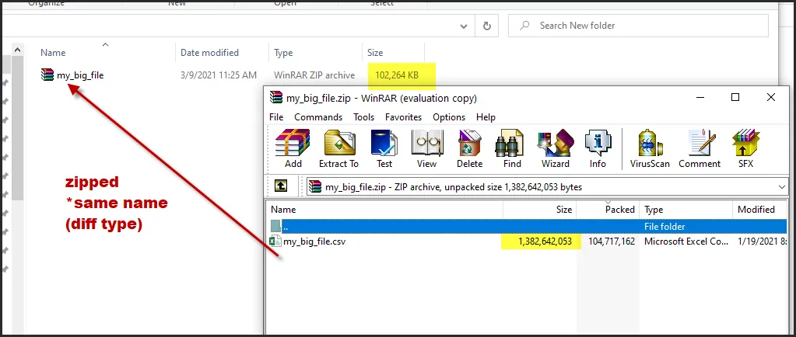Image resolution: width=796 pixels, height=337 pixels.
Task: Show archive Info
Action: pos(598,148)
